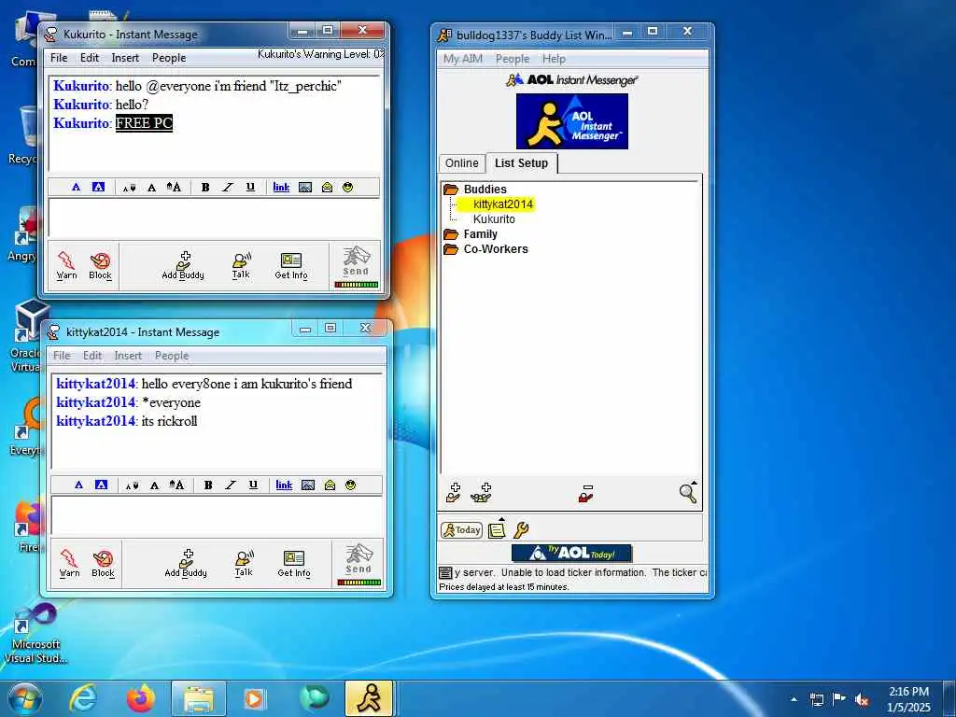Open Internet Explorer from the taskbar
This screenshot has height=717, width=956.
tap(83, 698)
